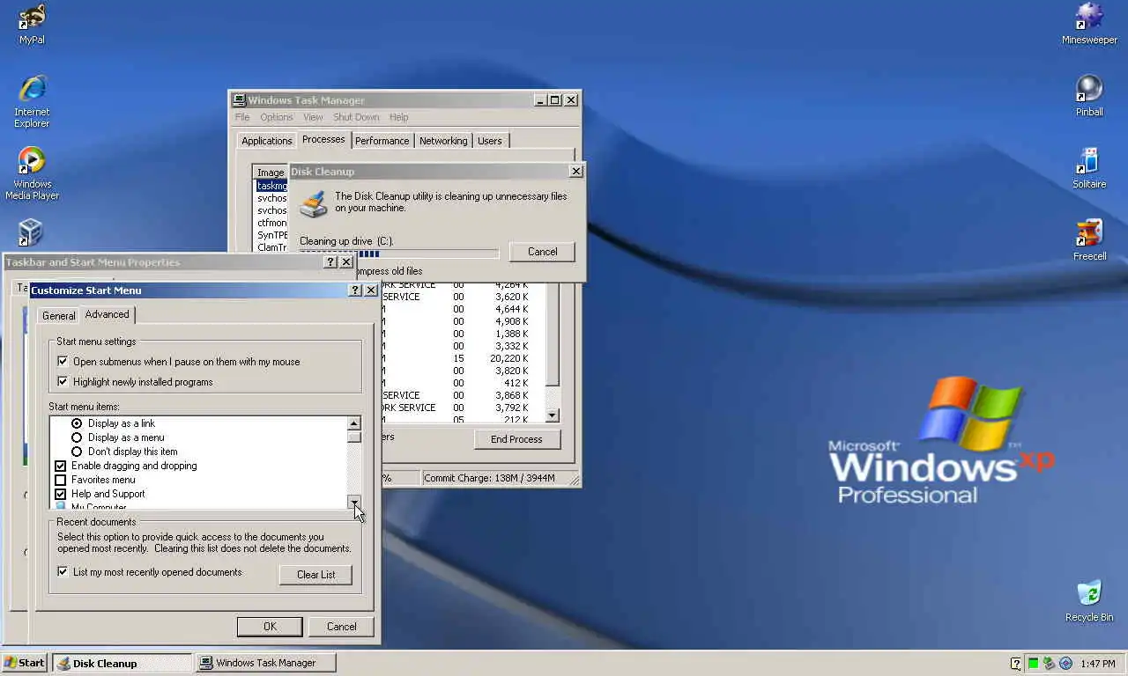1128x676 pixels.
Task: Select Don't display this item radio
Action: (77, 452)
